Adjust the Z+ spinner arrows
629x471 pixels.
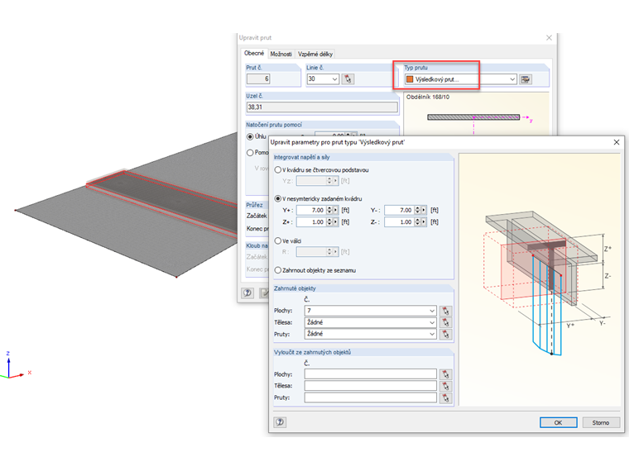click(x=329, y=222)
